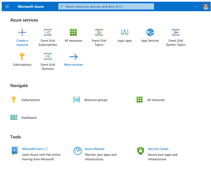Viewport: 211px width, 169px height.
Task: Click the All resources grid icon under Navigate
Action: (x=140, y=99)
